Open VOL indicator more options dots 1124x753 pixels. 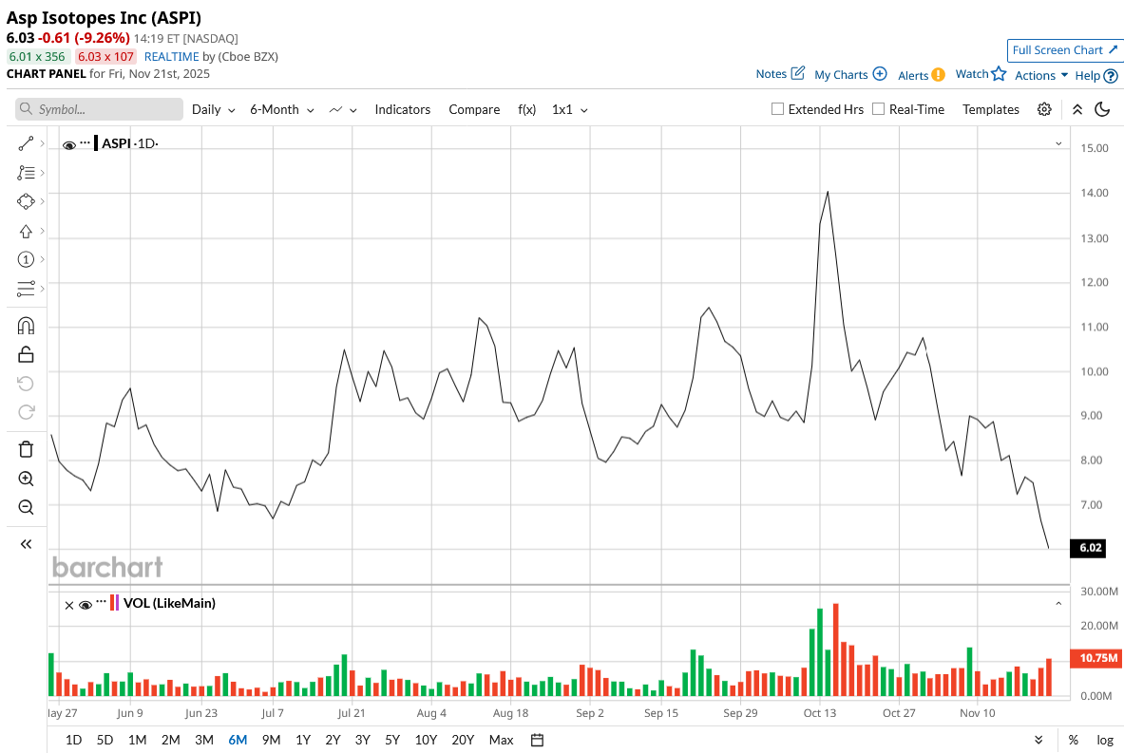(101, 601)
